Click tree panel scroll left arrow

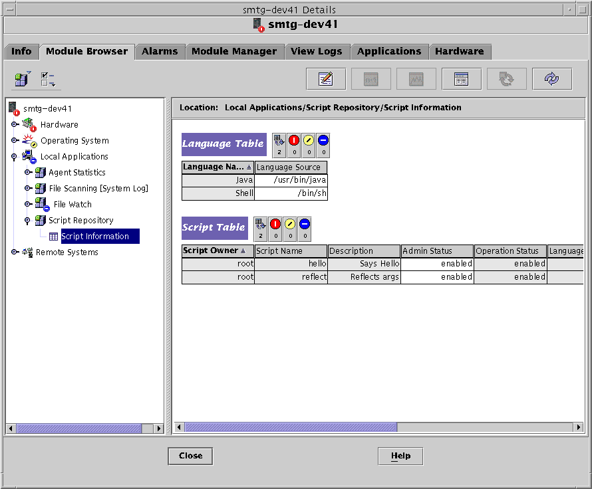pyautogui.click(x=11, y=429)
